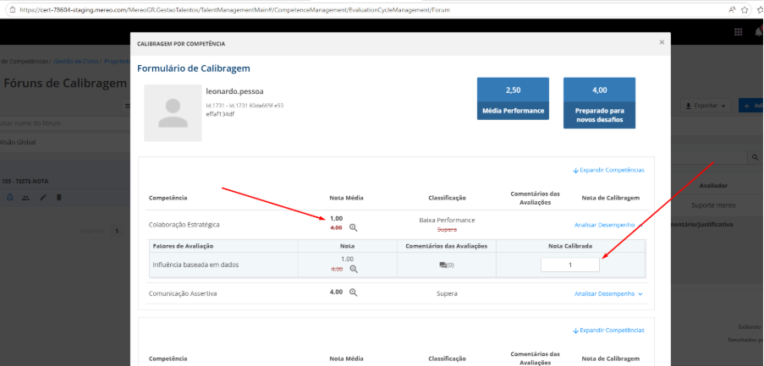Click the Anterior pagination button

91,232
